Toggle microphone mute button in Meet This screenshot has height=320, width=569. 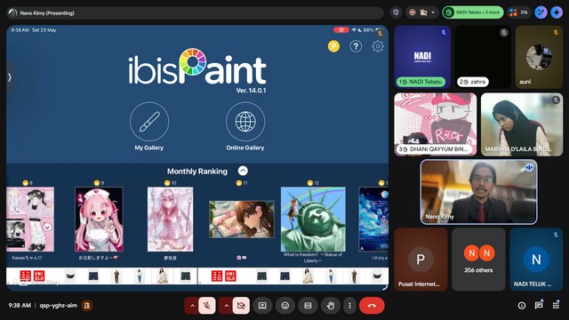click(207, 306)
